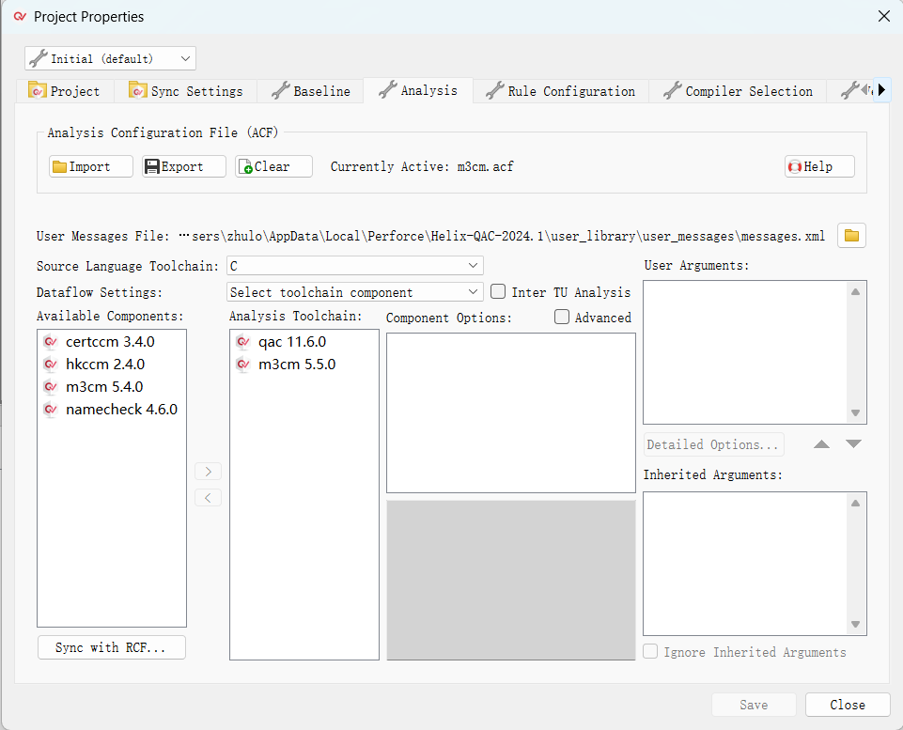Expand the Source Language Toolchain dropdown
903x730 pixels.
(x=355, y=266)
